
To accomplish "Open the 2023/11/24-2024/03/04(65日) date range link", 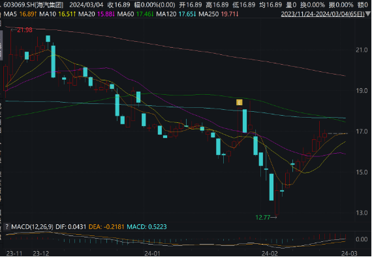I will point(322,14).
